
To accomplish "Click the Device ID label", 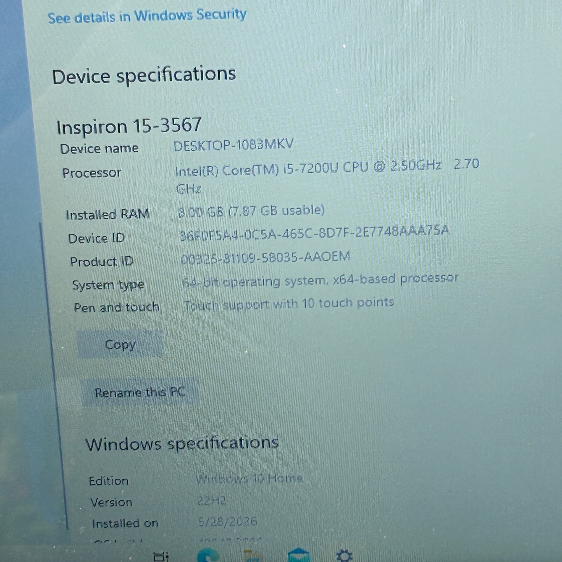I will coord(96,238).
